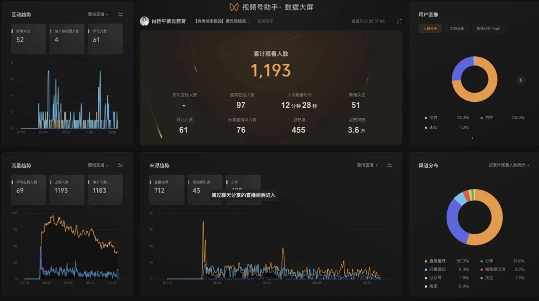Viewport: 539px width, 301px height.
Task: Click 公众号 legend entry in 渠道分布
Action: click(433, 278)
